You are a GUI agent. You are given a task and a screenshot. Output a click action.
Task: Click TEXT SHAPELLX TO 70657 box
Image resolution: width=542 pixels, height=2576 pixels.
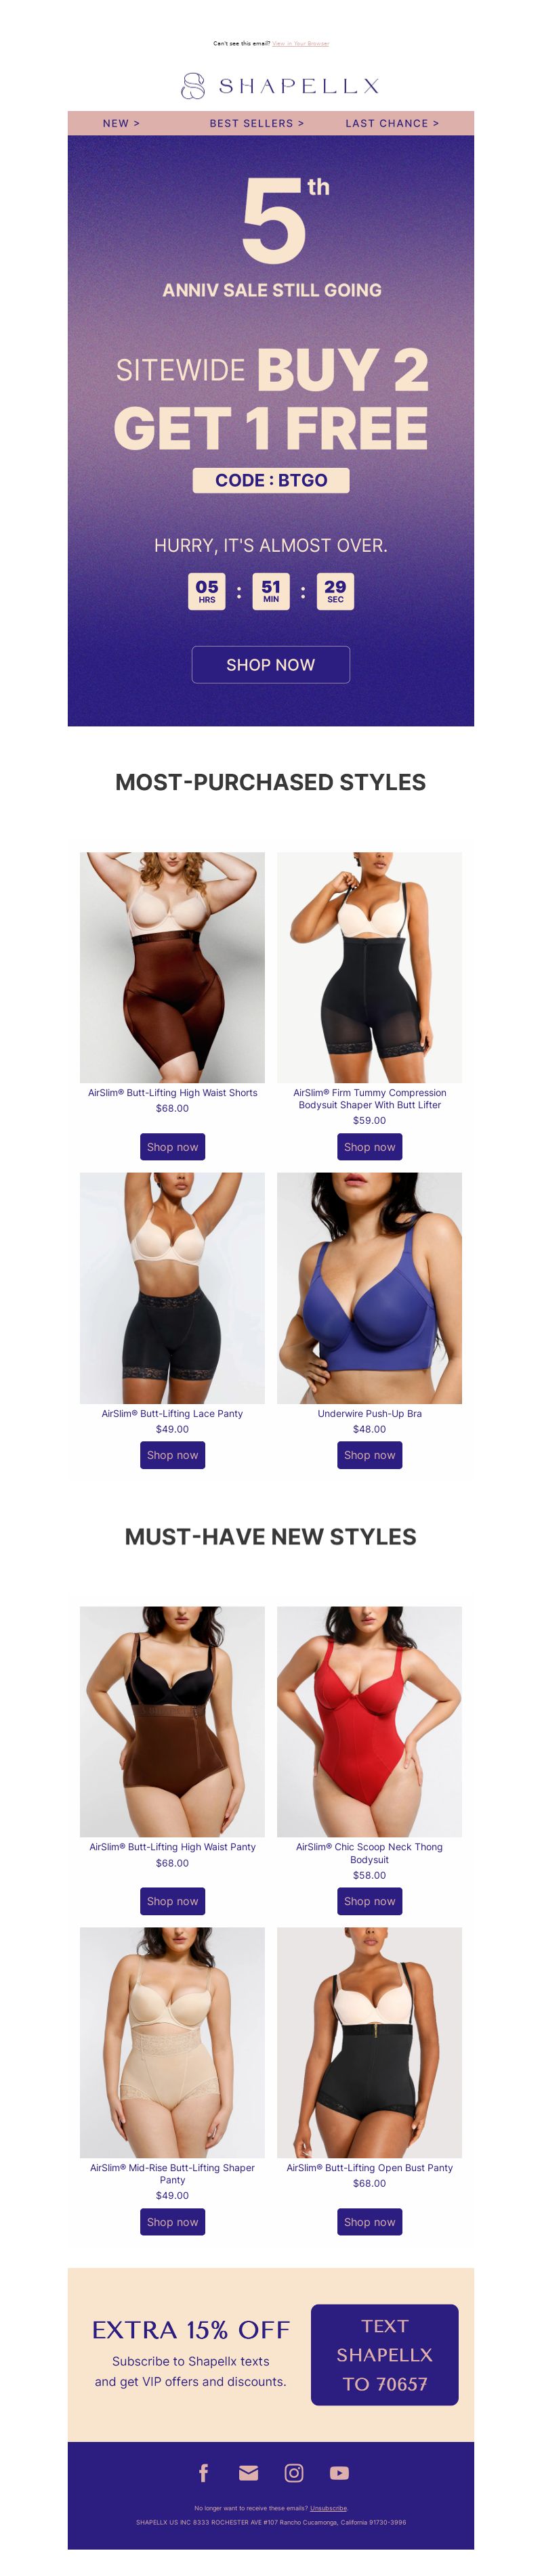[384, 2354]
